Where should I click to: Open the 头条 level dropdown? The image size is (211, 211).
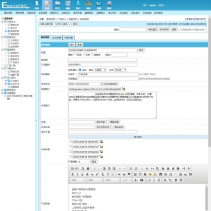click(121, 70)
